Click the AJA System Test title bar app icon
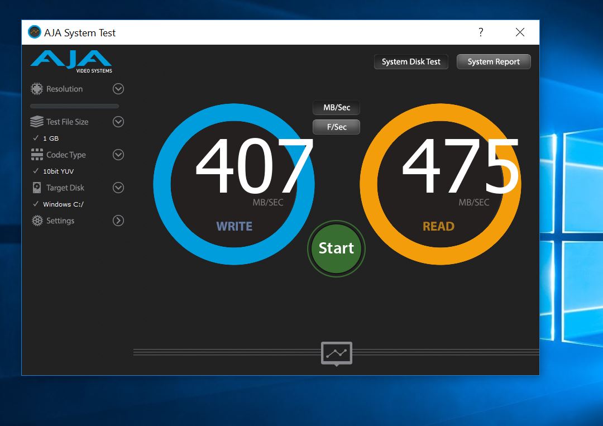 [x=35, y=32]
